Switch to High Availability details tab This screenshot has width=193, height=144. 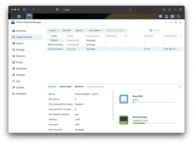95,87
